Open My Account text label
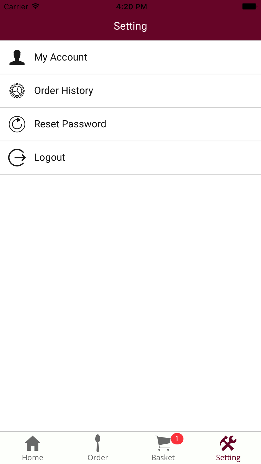Image resolution: width=261 pixels, height=464 pixels. coord(61,57)
